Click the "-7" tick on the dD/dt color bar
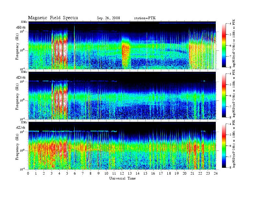The width and height of the screenshot is (257, 199). tap(230, 107)
